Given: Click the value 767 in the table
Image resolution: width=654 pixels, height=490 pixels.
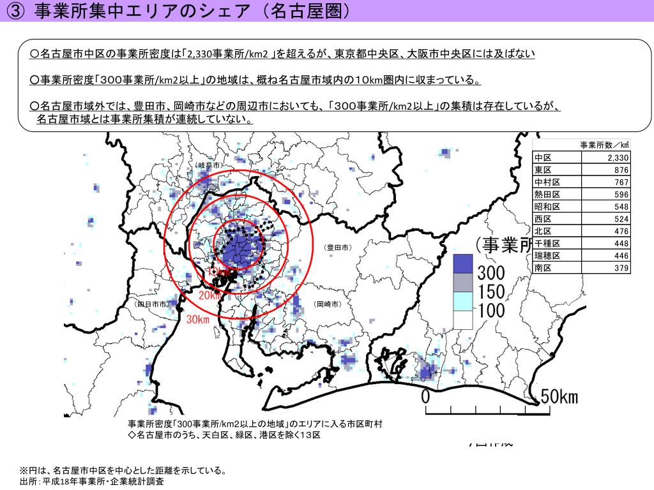Looking at the screenshot, I should pos(621,182).
